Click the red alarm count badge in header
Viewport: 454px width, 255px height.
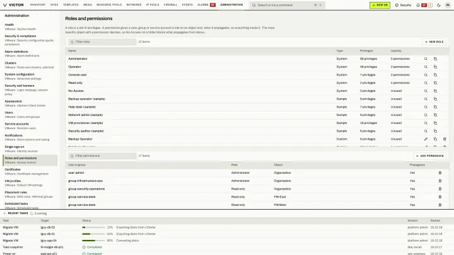coord(424,5)
